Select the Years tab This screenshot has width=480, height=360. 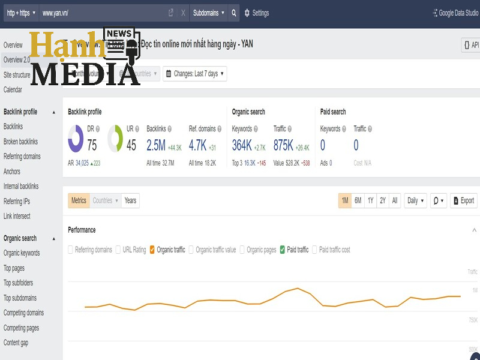[x=130, y=201]
